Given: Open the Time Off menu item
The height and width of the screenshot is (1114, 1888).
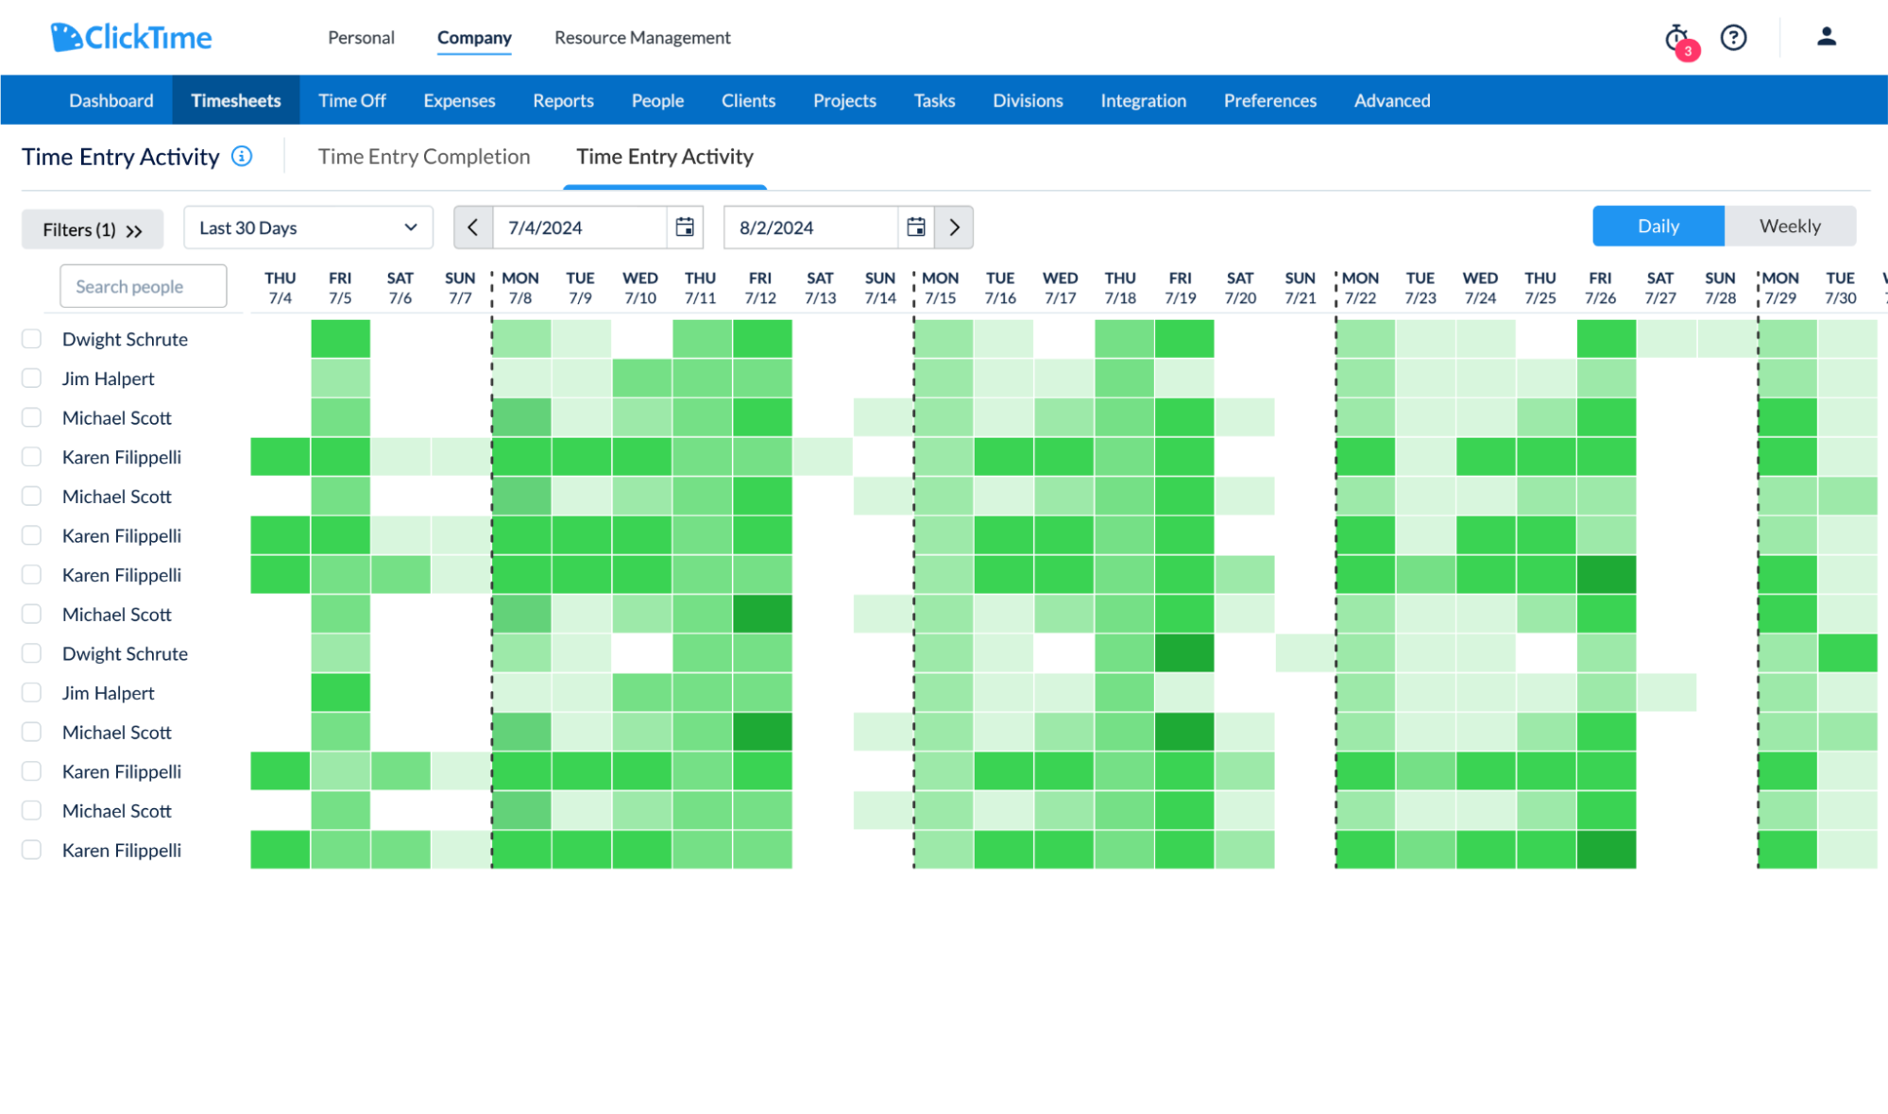Looking at the screenshot, I should [352, 100].
